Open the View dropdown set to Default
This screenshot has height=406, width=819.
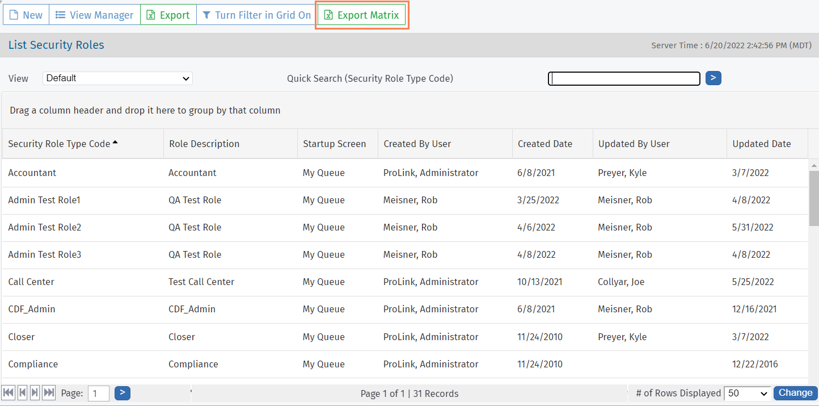point(117,78)
